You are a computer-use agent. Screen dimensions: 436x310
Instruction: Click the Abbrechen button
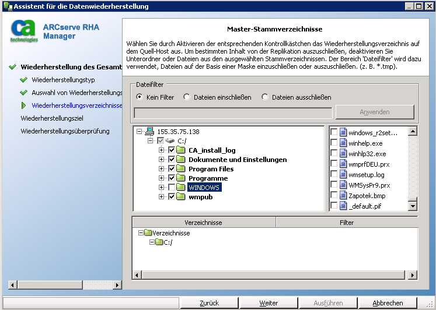point(388,303)
